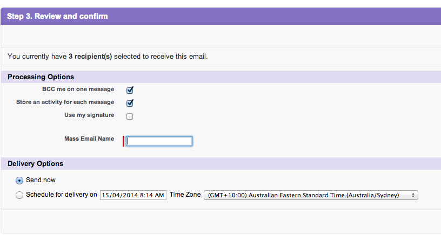This screenshot has width=441, height=235.
Task: Click the 'Time Zone' label text
Action: pyautogui.click(x=185, y=195)
